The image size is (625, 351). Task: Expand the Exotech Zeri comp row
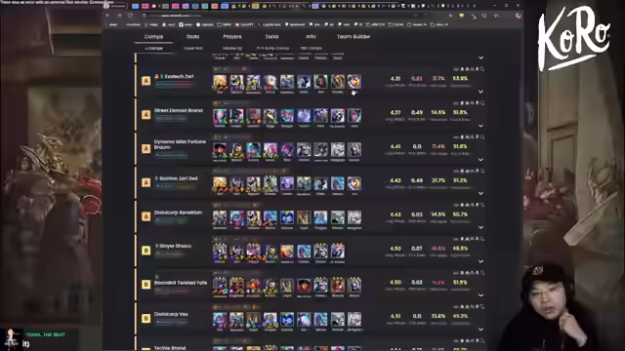(480, 92)
